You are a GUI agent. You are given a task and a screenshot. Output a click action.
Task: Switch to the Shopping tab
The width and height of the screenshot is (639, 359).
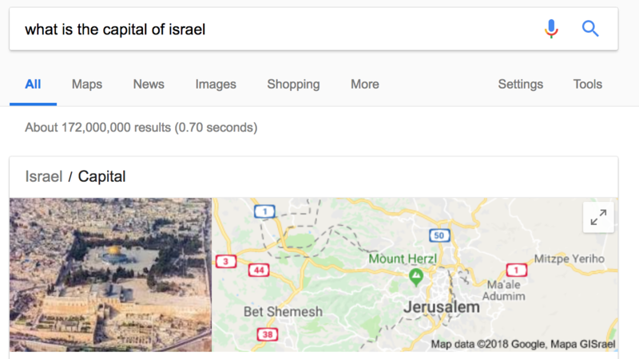[x=293, y=85]
